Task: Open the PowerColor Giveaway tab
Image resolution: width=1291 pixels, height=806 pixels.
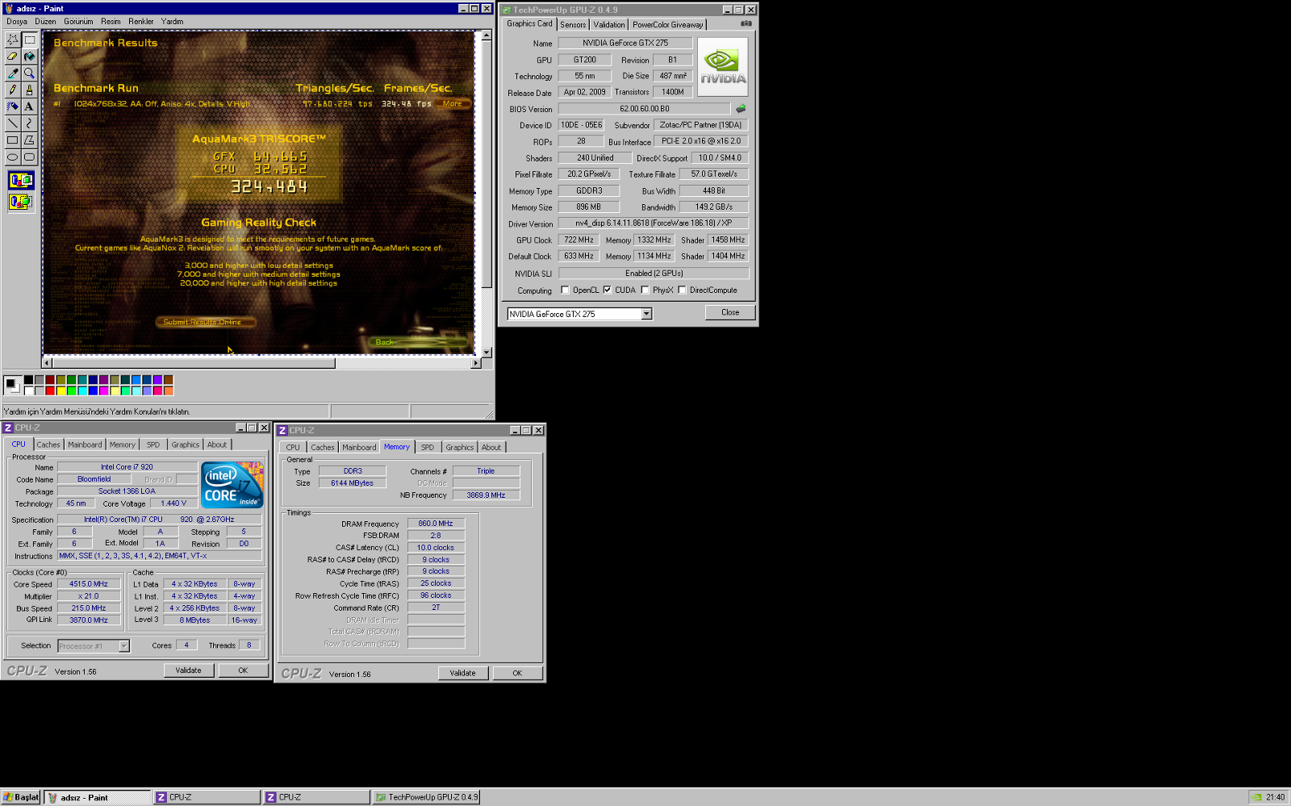Action: pyautogui.click(x=667, y=25)
